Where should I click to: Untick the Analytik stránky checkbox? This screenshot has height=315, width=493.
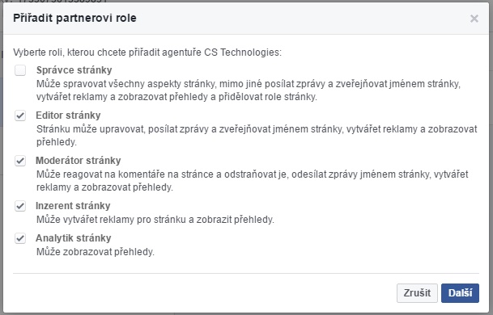[x=20, y=238]
